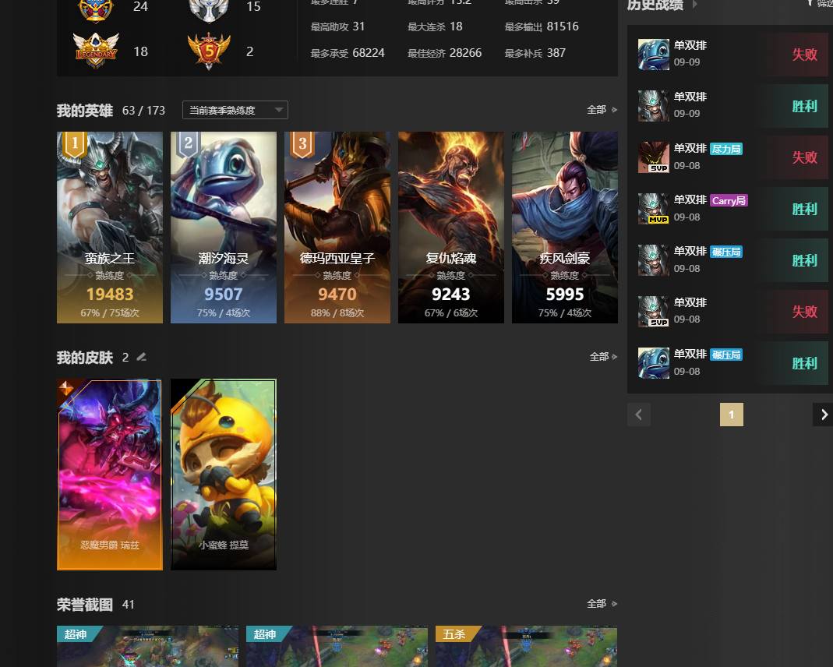
Task: Open the second honor screenshot labeled 超神
Action: pos(337,646)
